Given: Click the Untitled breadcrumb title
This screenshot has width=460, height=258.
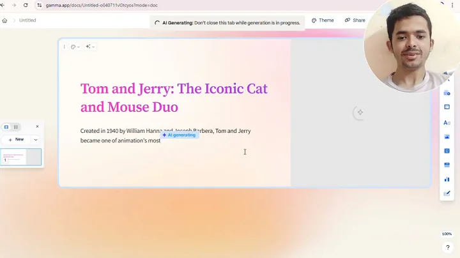Looking at the screenshot, I should point(27,20).
